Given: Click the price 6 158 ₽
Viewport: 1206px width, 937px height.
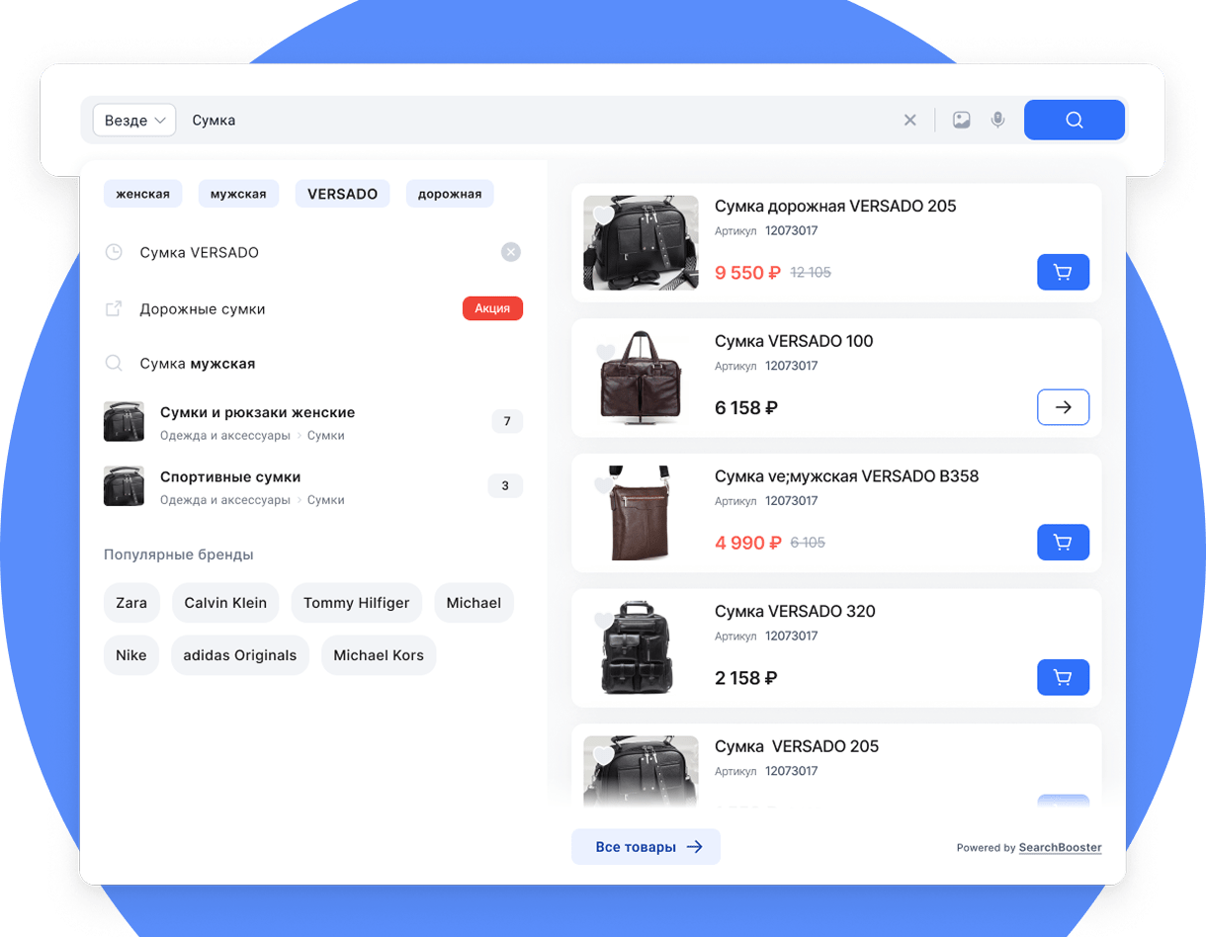Looking at the screenshot, I should click(746, 407).
